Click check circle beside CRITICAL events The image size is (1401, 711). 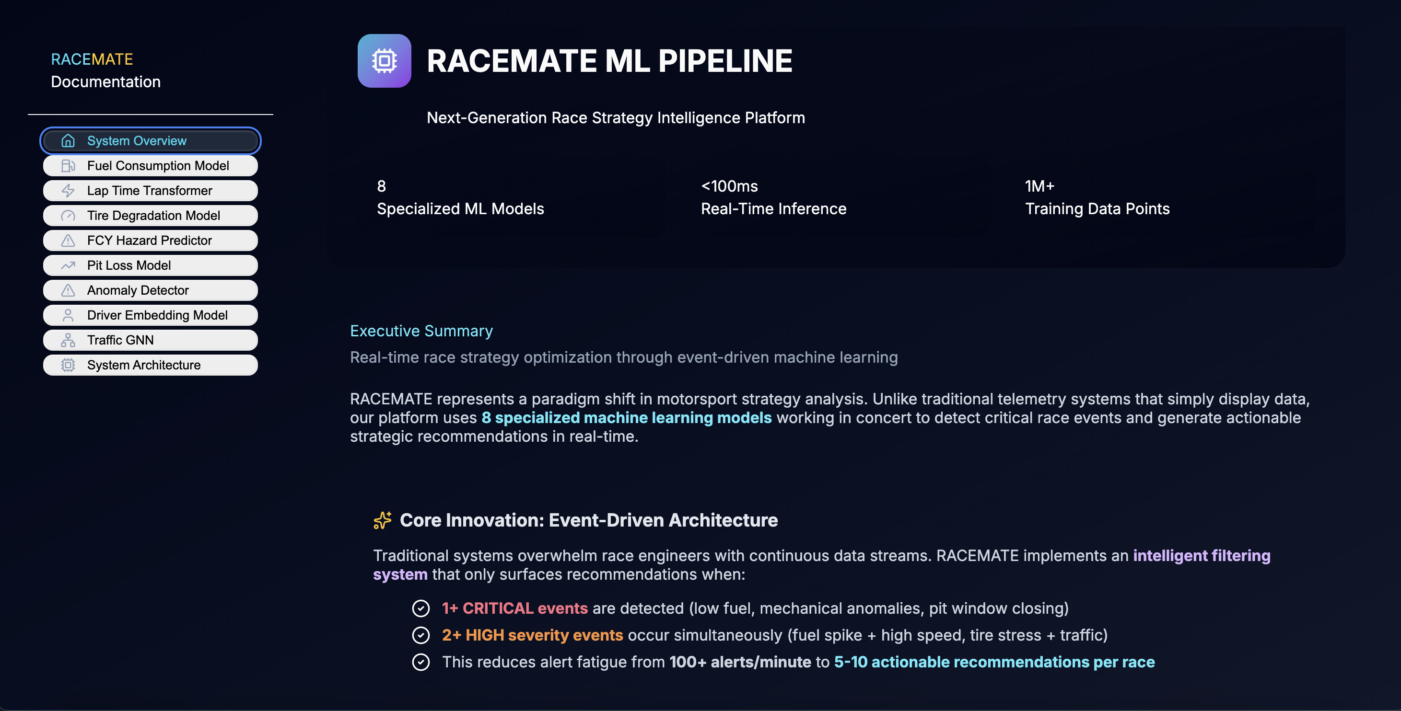point(420,608)
